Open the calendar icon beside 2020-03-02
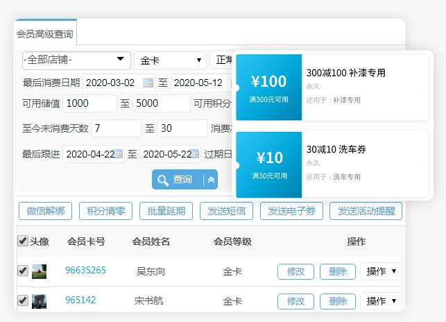 (148, 83)
